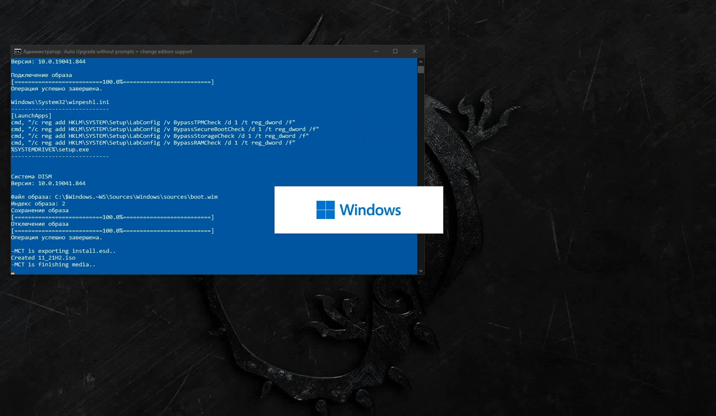
Task: Click the 'Сохранение образа' line
Action: click(40, 211)
